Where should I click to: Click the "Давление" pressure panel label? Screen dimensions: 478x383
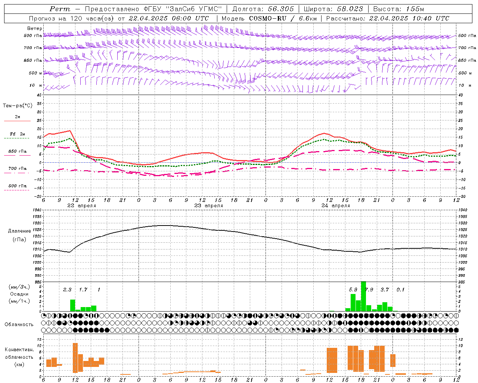click(x=19, y=231)
